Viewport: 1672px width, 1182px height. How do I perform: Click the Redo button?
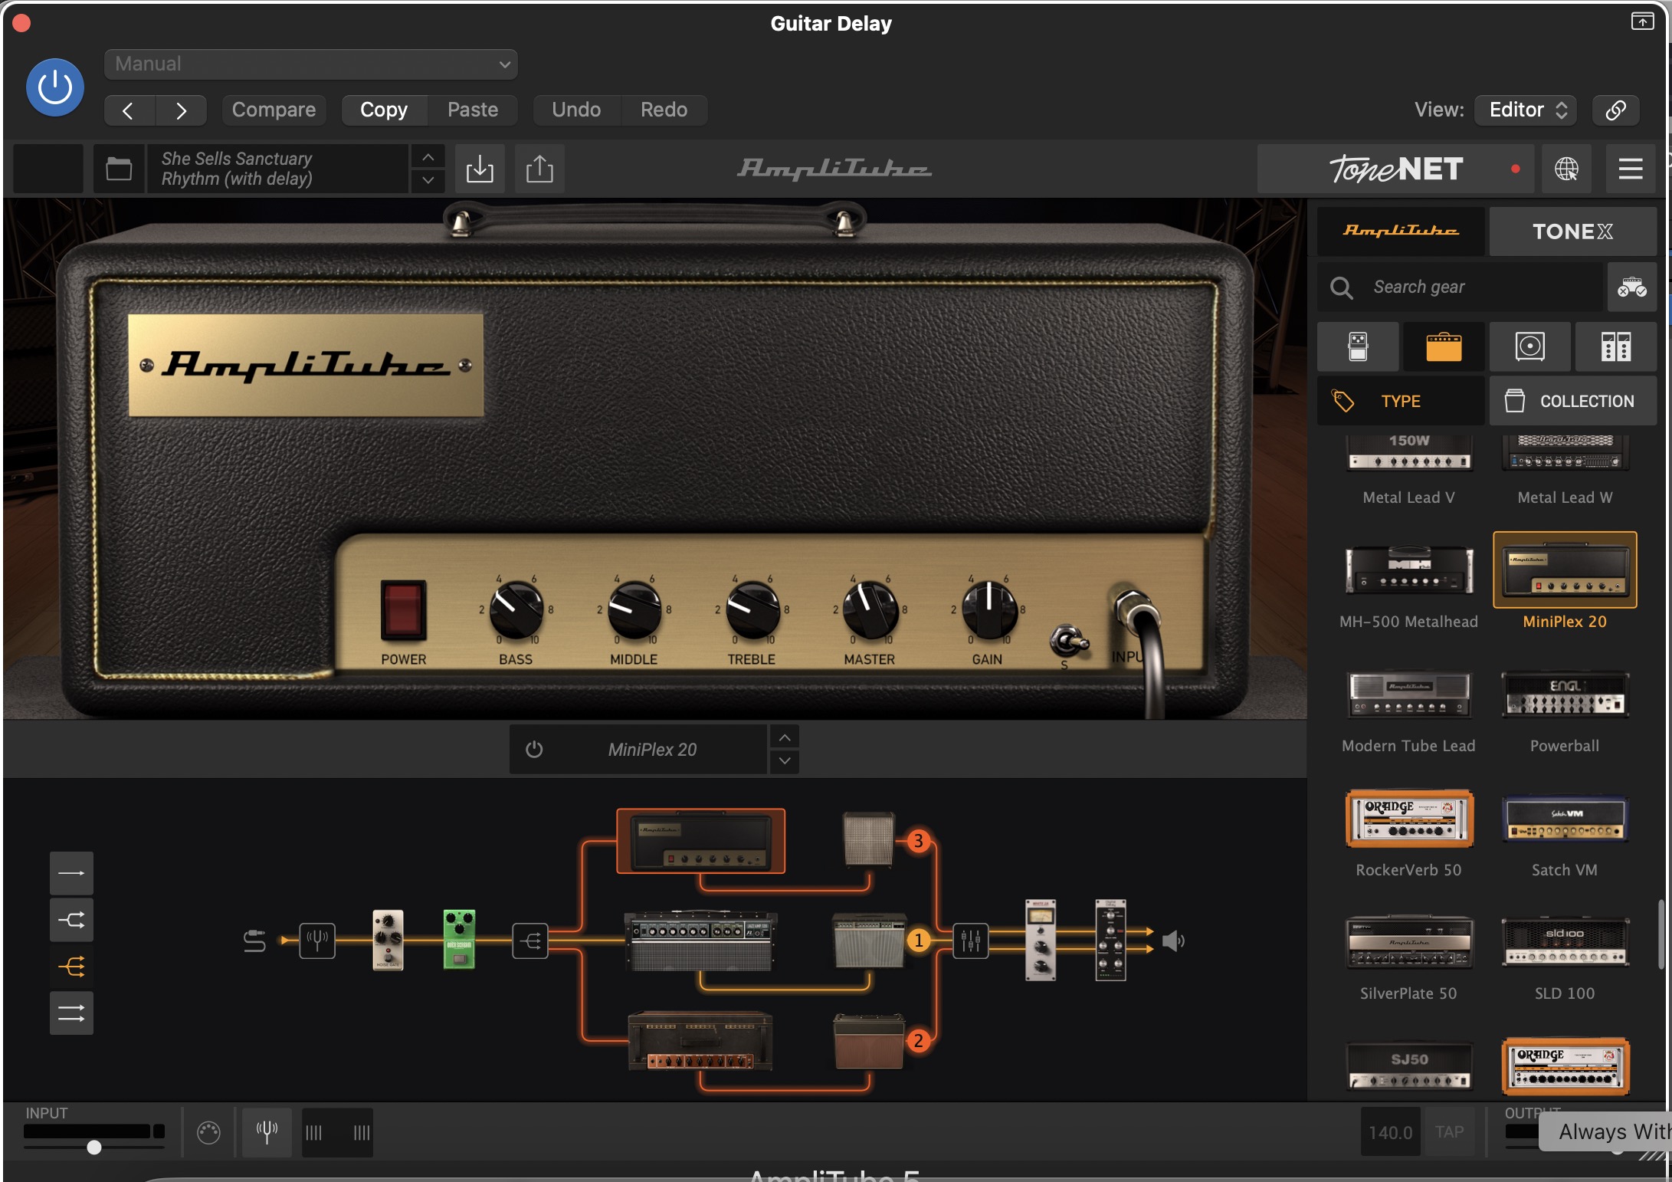click(664, 110)
